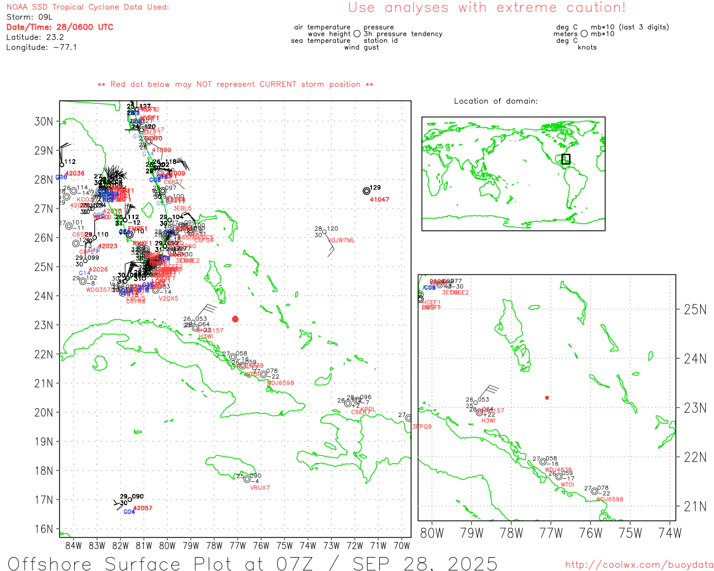Click 'mb*10 (last 3 digits)' legend text
The width and height of the screenshot is (714, 571).
point(630,27)
